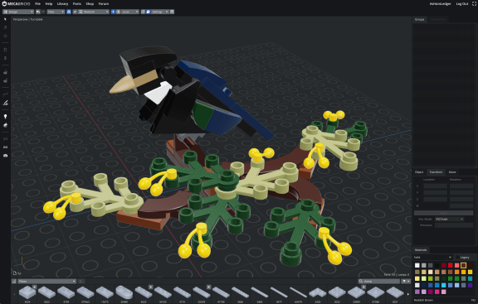478x304 pixels.
Task: Select the arrow cursor tool in left sidebar
Action: point(5,19)
